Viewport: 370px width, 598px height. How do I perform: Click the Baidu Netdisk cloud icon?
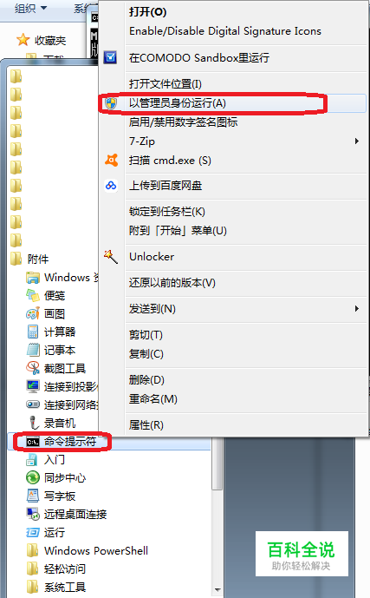111,186
